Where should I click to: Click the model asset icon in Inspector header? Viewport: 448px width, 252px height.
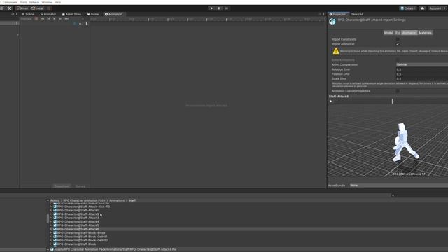click(332, 22)
